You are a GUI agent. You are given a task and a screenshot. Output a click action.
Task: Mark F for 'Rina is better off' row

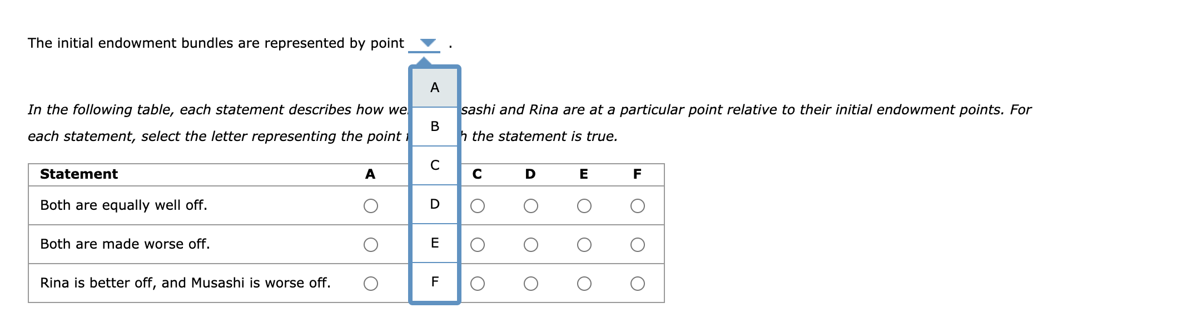[x=638, y=284]
